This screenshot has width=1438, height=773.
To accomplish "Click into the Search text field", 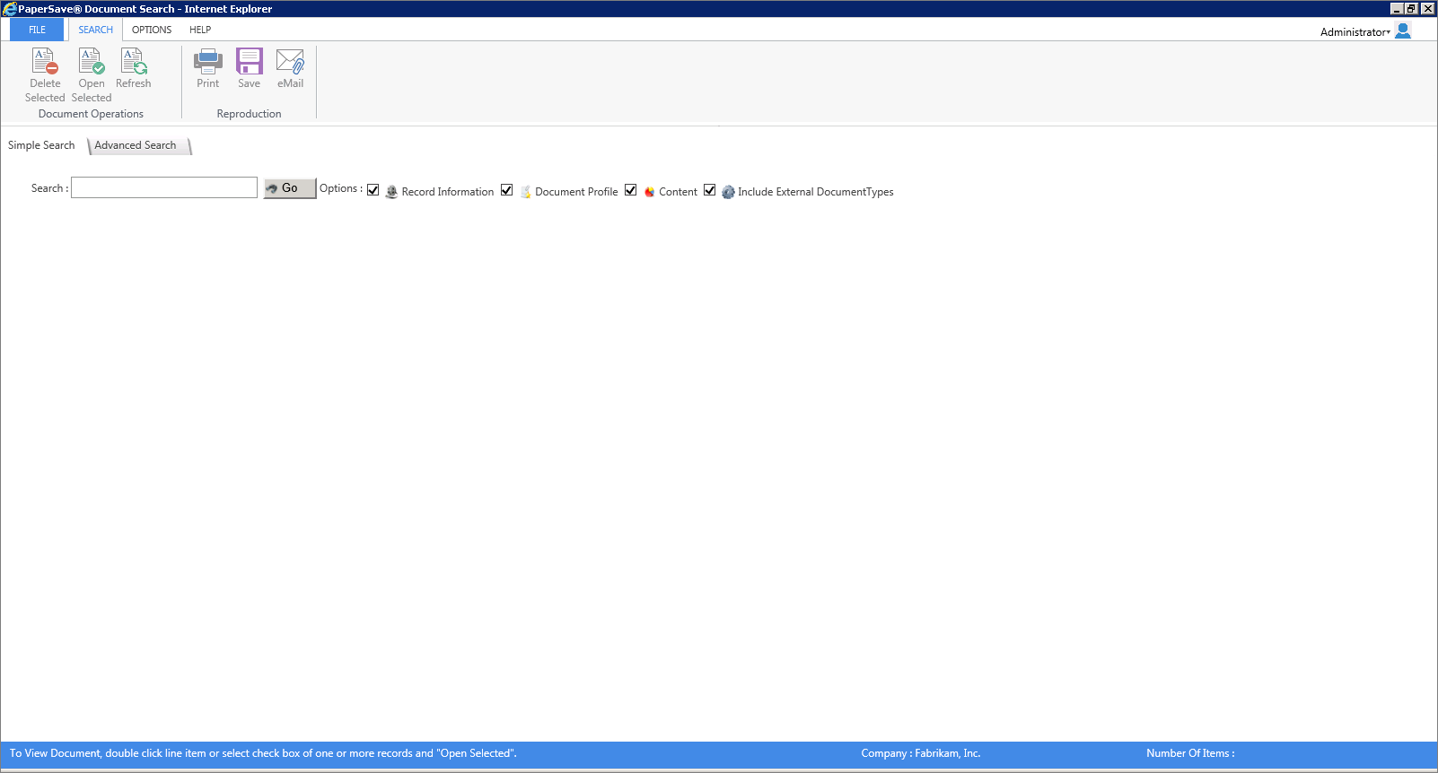I will [164, 187].
